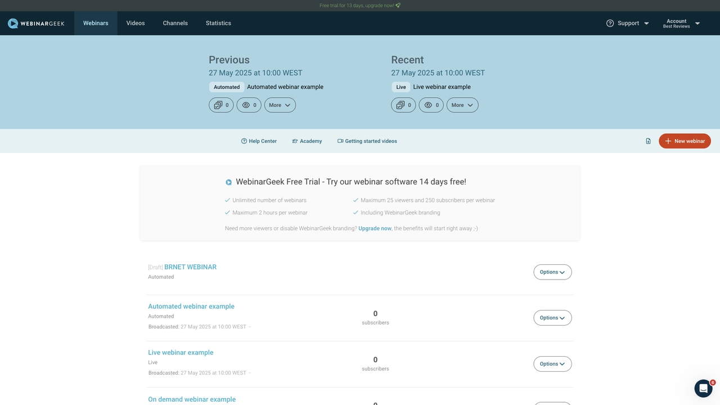Click the document import icon beside New webinar
This screenshot has width=720, height=405.
[648, 141]
